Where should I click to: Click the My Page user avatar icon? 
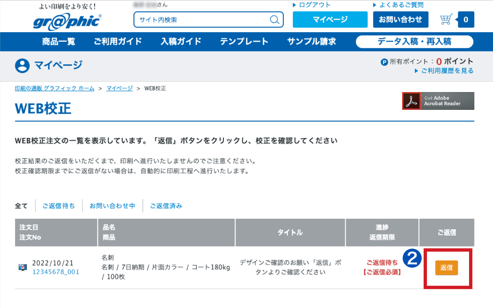[22, 66]
